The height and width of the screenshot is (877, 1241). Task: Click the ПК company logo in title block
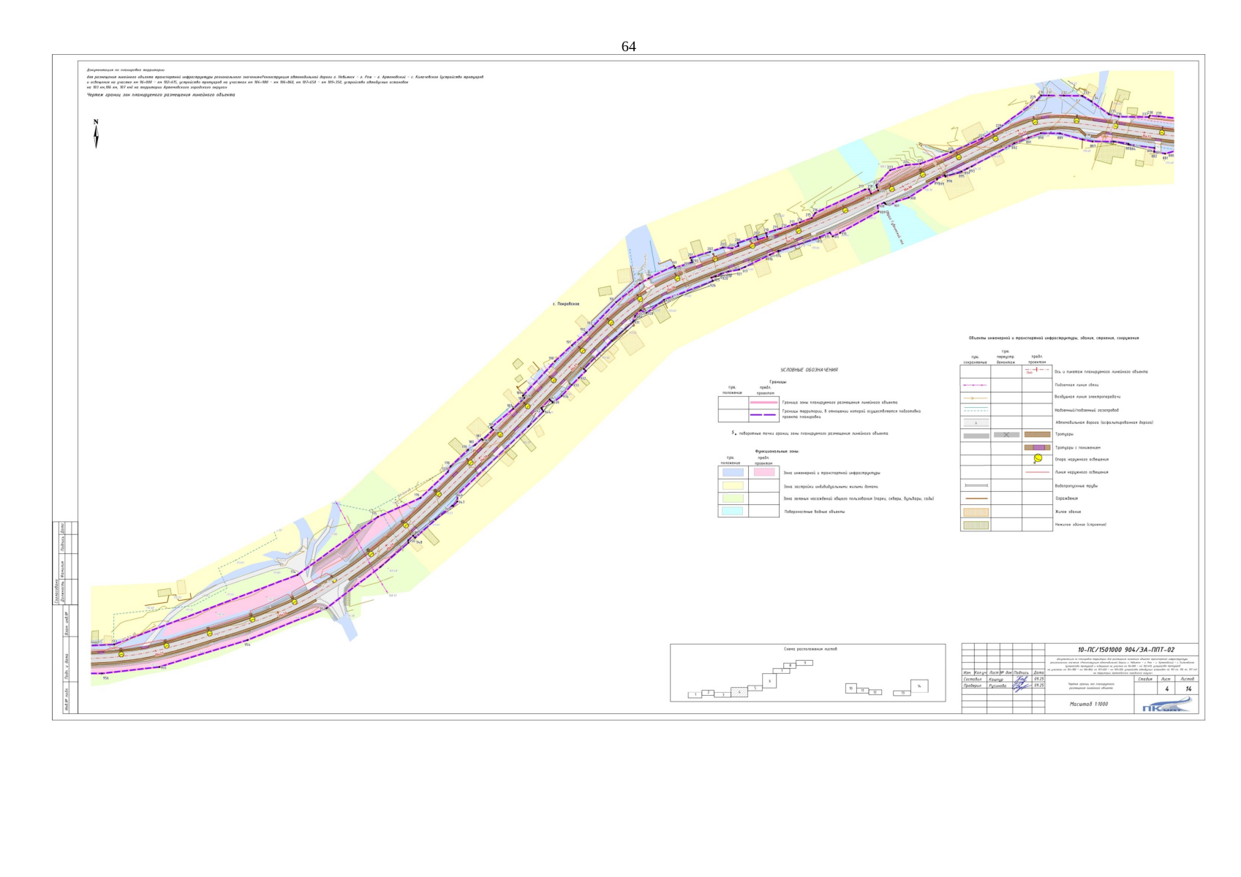pos(1166,705)
